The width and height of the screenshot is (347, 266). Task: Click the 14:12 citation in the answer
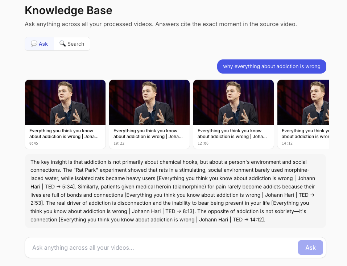click(256, 220)
